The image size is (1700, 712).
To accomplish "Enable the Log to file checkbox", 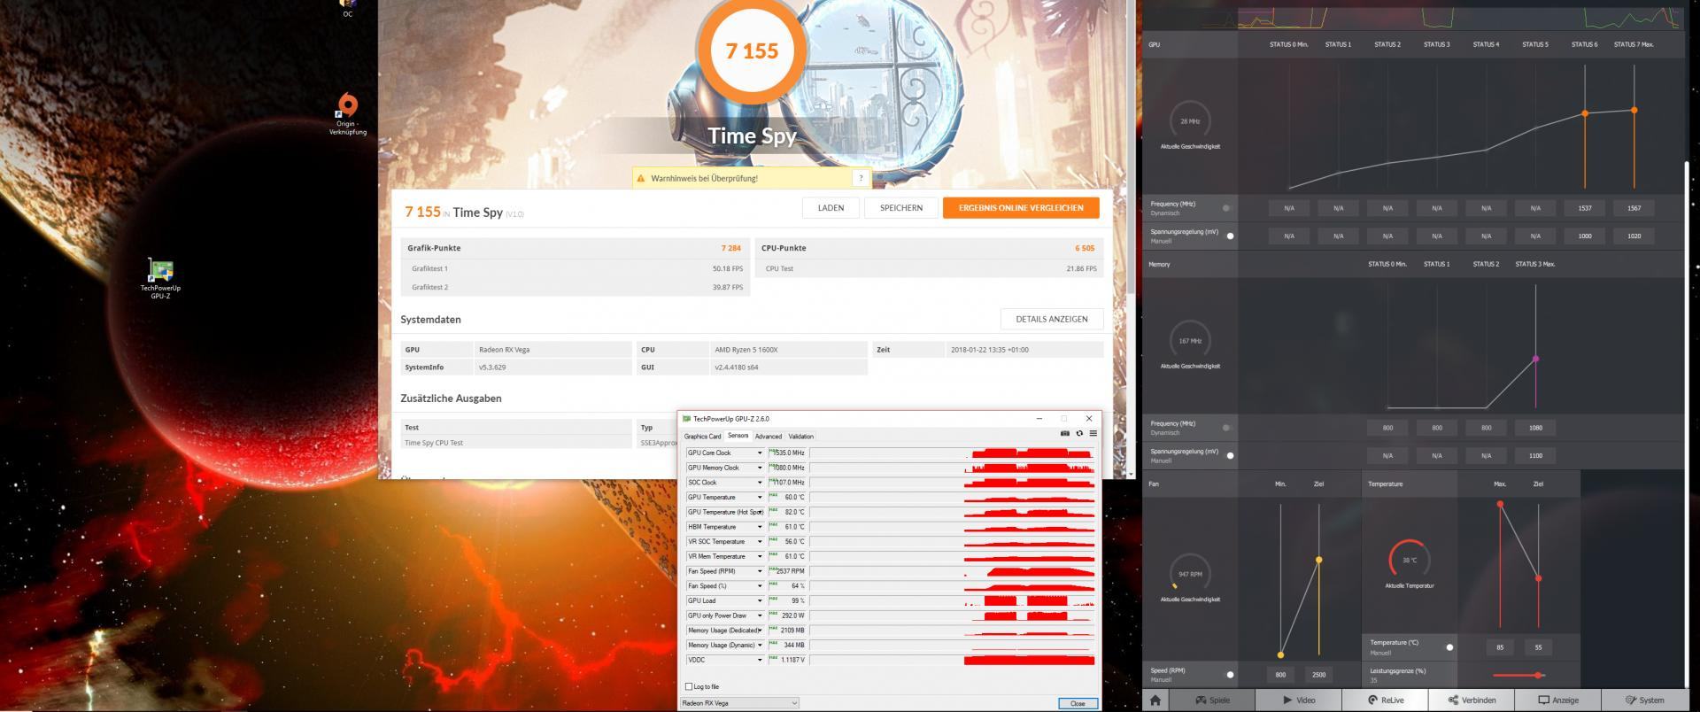I will pyautogui.click(x=689, y=686).
